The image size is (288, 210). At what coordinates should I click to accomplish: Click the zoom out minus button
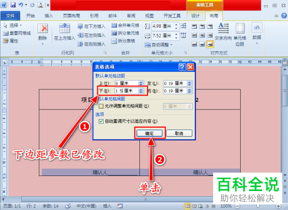[x=237, y=206]
